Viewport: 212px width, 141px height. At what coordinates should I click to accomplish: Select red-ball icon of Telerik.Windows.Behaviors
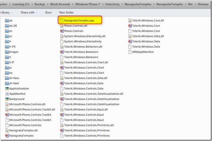(62, 52)
